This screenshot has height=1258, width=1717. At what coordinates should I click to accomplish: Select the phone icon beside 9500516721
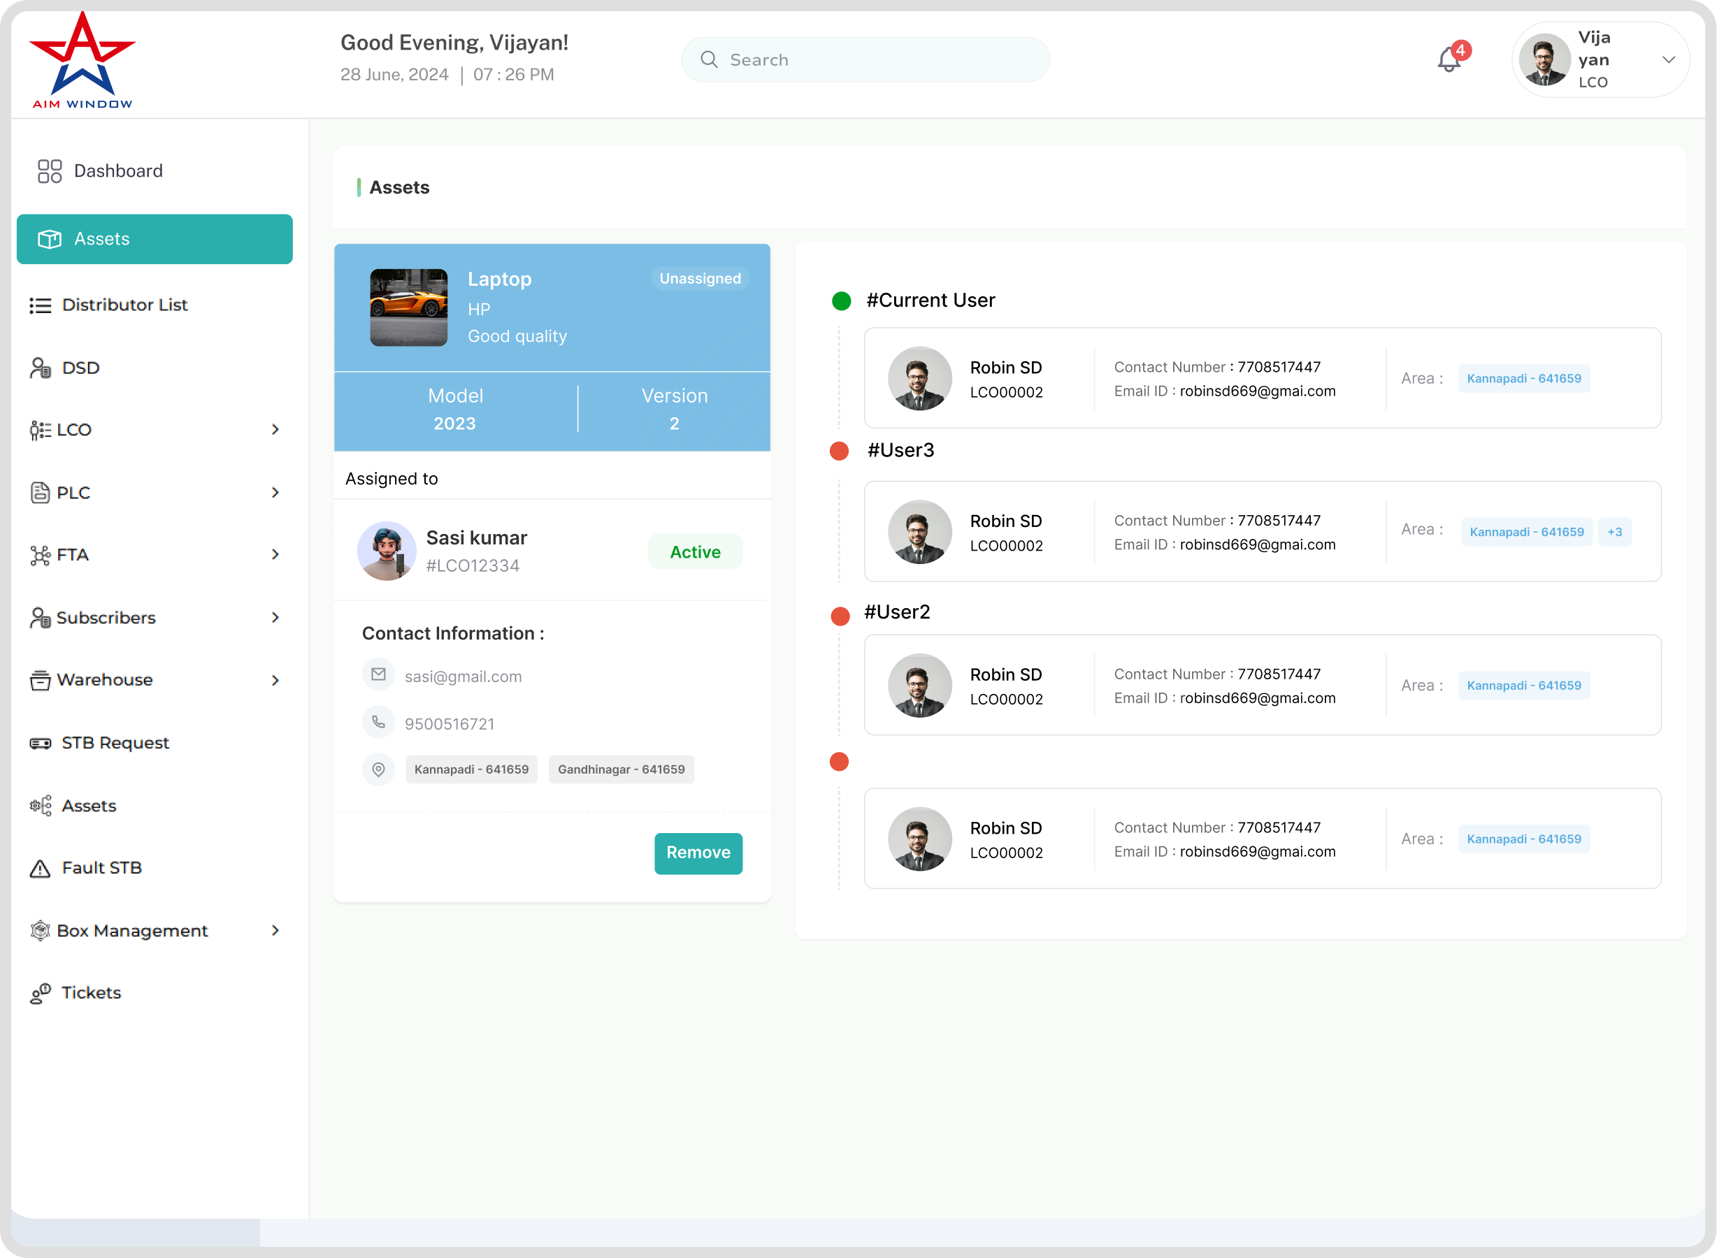[x=379, y=722]
